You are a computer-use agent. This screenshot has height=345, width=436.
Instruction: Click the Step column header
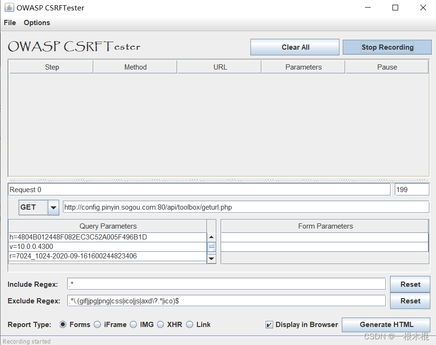click(x=52, y=67)
